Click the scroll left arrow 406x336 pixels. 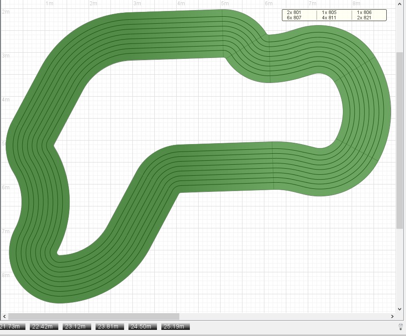point(4,316)
